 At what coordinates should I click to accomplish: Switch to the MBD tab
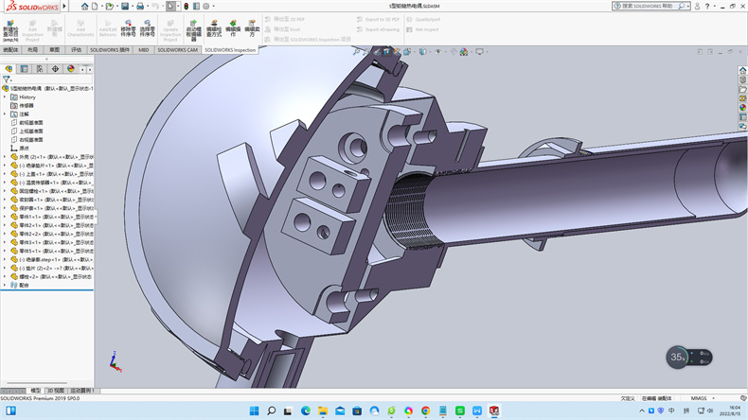pyautogui.click(x=144, y=49)
